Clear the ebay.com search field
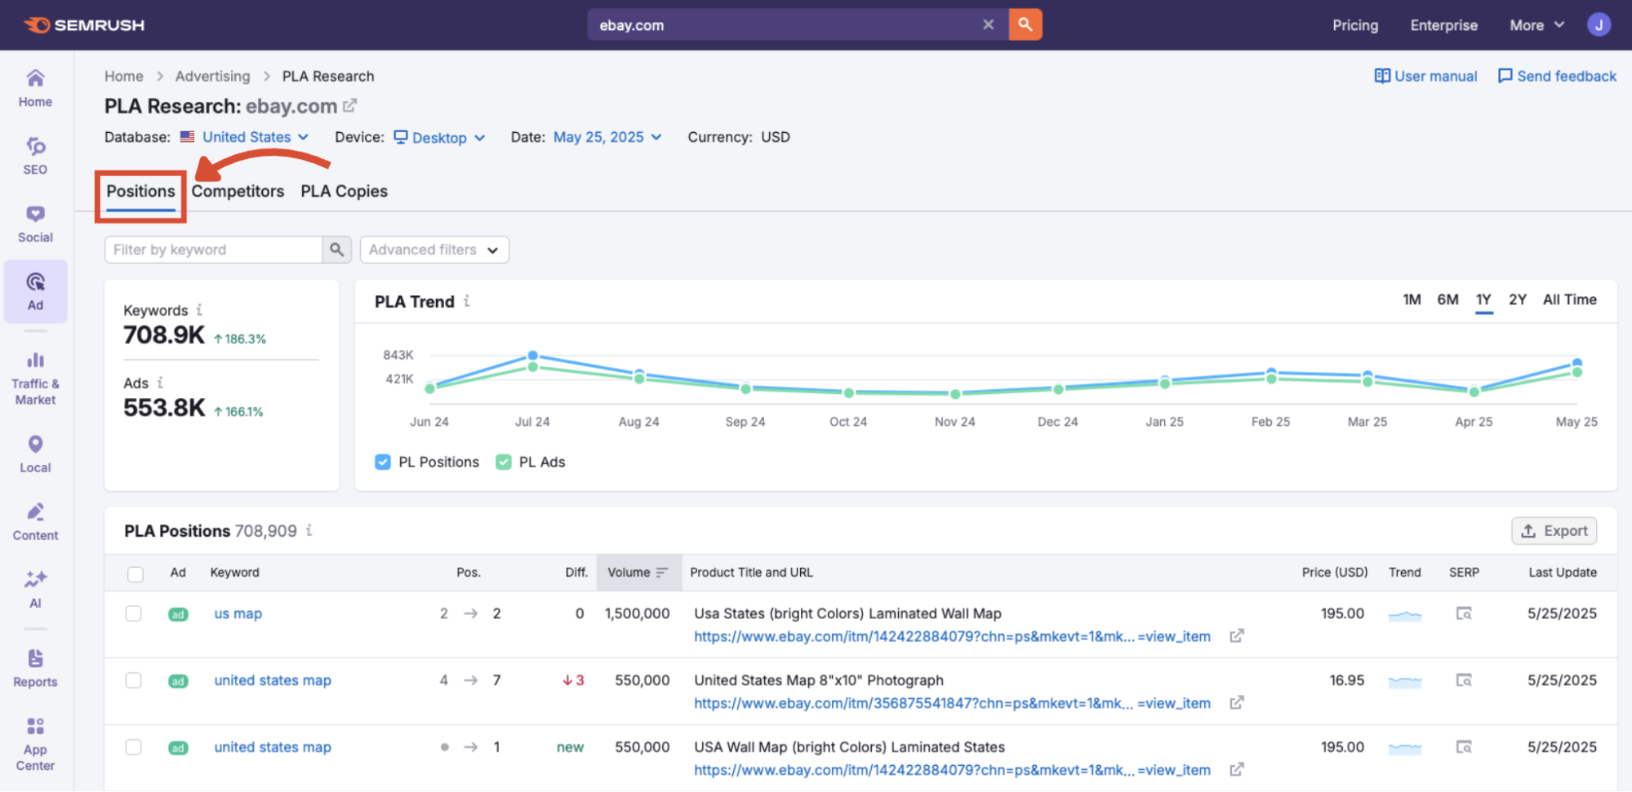Viewport: 1632px width, 792px height. coord(988,24)
